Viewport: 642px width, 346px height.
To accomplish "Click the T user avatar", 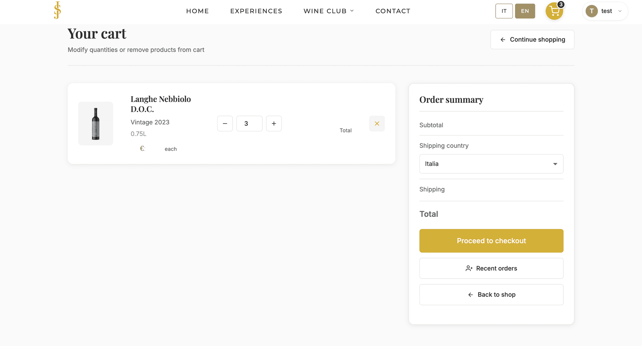I will (592, 11).
